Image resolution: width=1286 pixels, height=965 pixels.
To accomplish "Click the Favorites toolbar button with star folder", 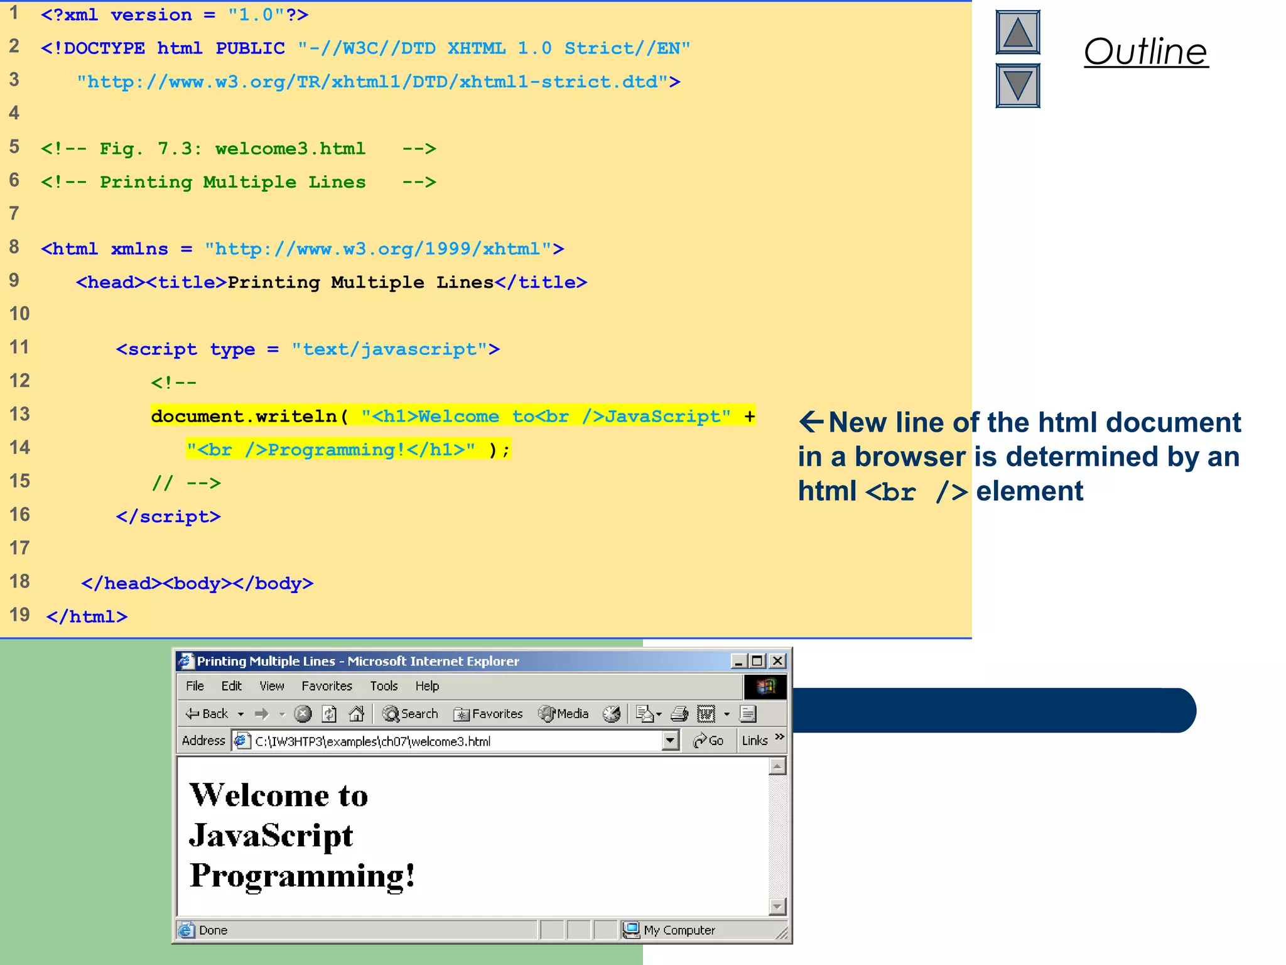I will coord(488,714).
